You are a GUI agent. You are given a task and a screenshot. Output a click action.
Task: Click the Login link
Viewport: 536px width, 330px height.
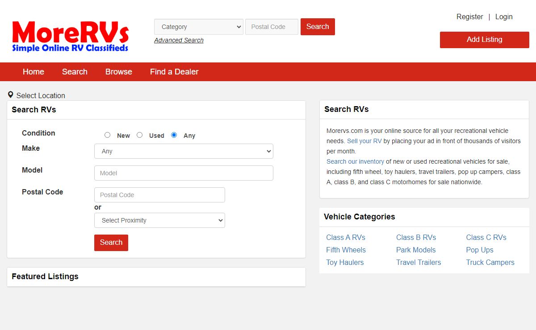pos(504,16)
